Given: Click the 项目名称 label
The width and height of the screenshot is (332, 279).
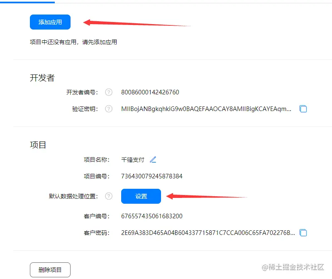Looking at the screenshot, I should 97,160.
